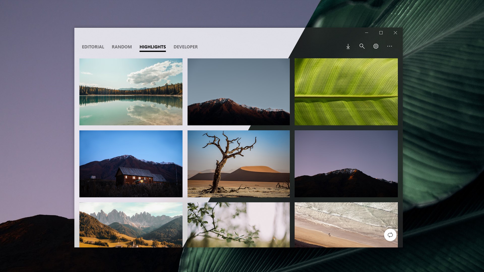
Task: Open the downloads icon in toolbar
Action: tap(348, 46)
